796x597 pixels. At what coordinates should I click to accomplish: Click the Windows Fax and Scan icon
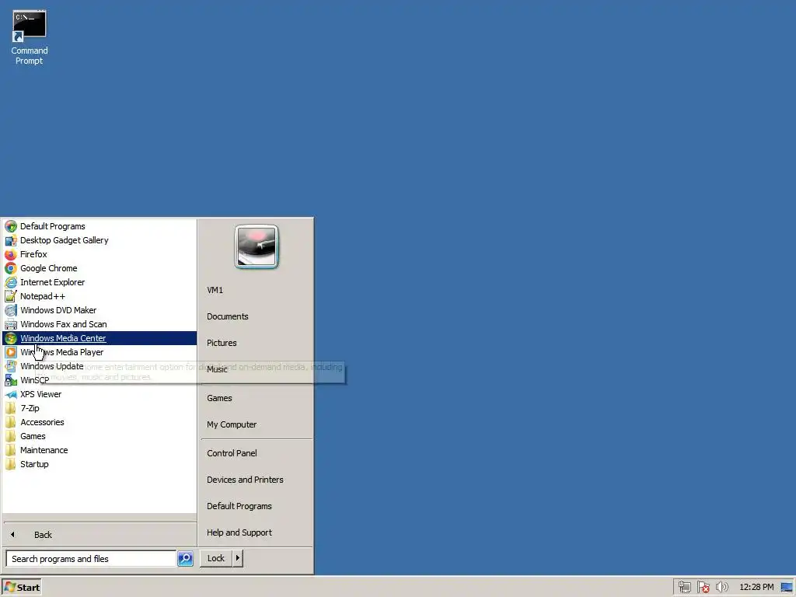(x=11, y=324)
